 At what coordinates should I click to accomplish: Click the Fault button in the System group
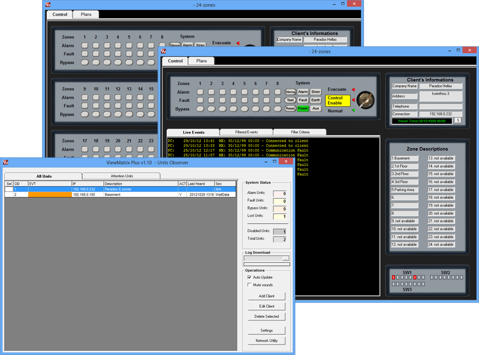click(x=303, y=100)
